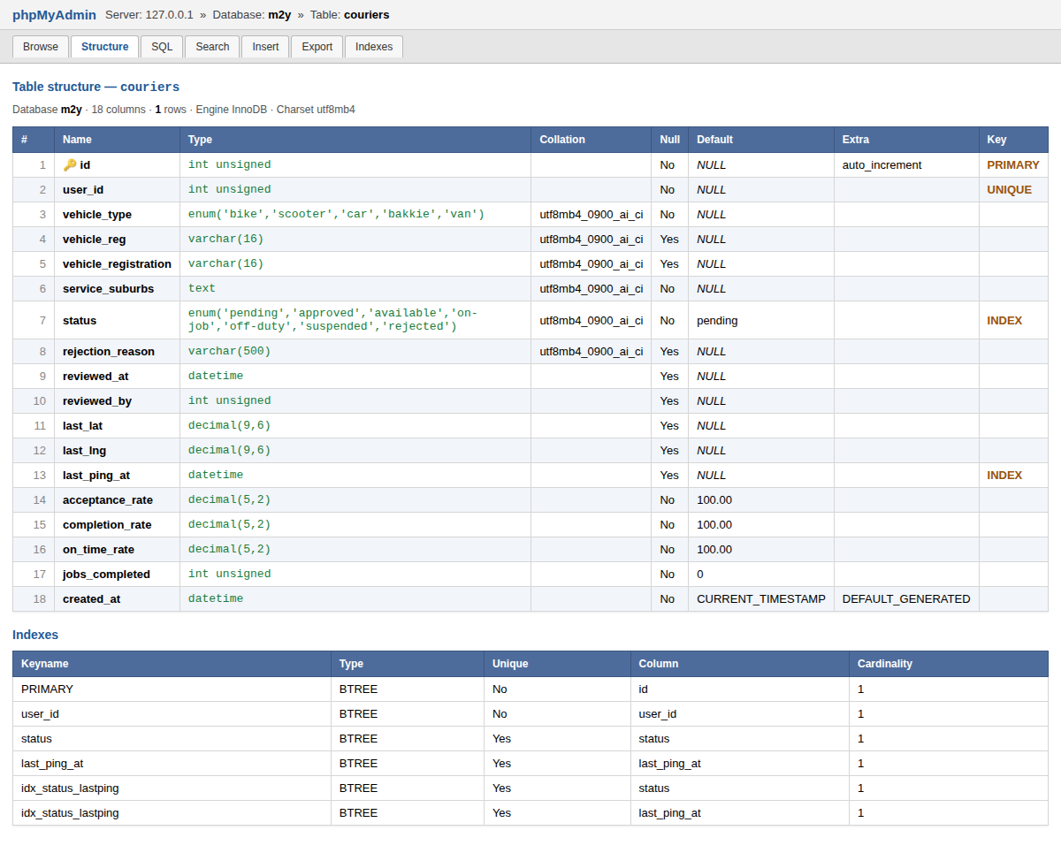
Task: Click the Indexes section heading
Action: pyautogui.click(x=35, y=635)
